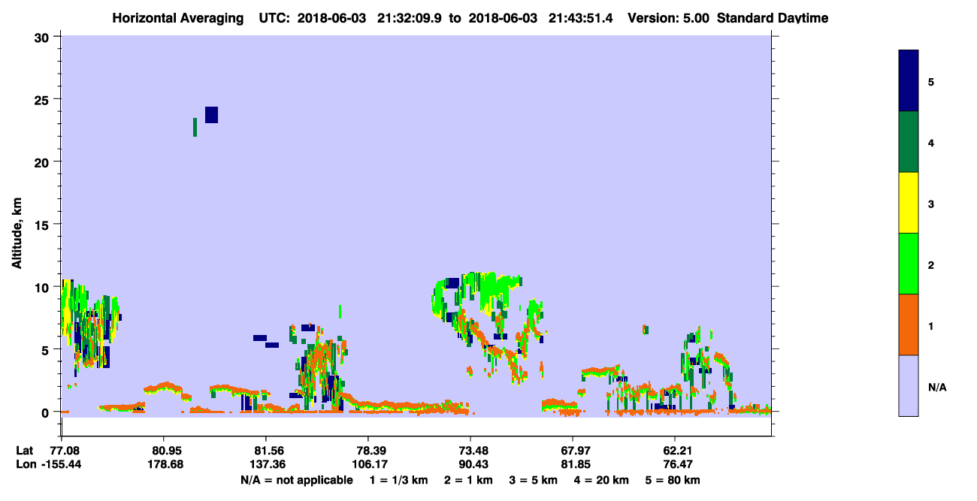Click longitude value 178.68

[164, 464]
